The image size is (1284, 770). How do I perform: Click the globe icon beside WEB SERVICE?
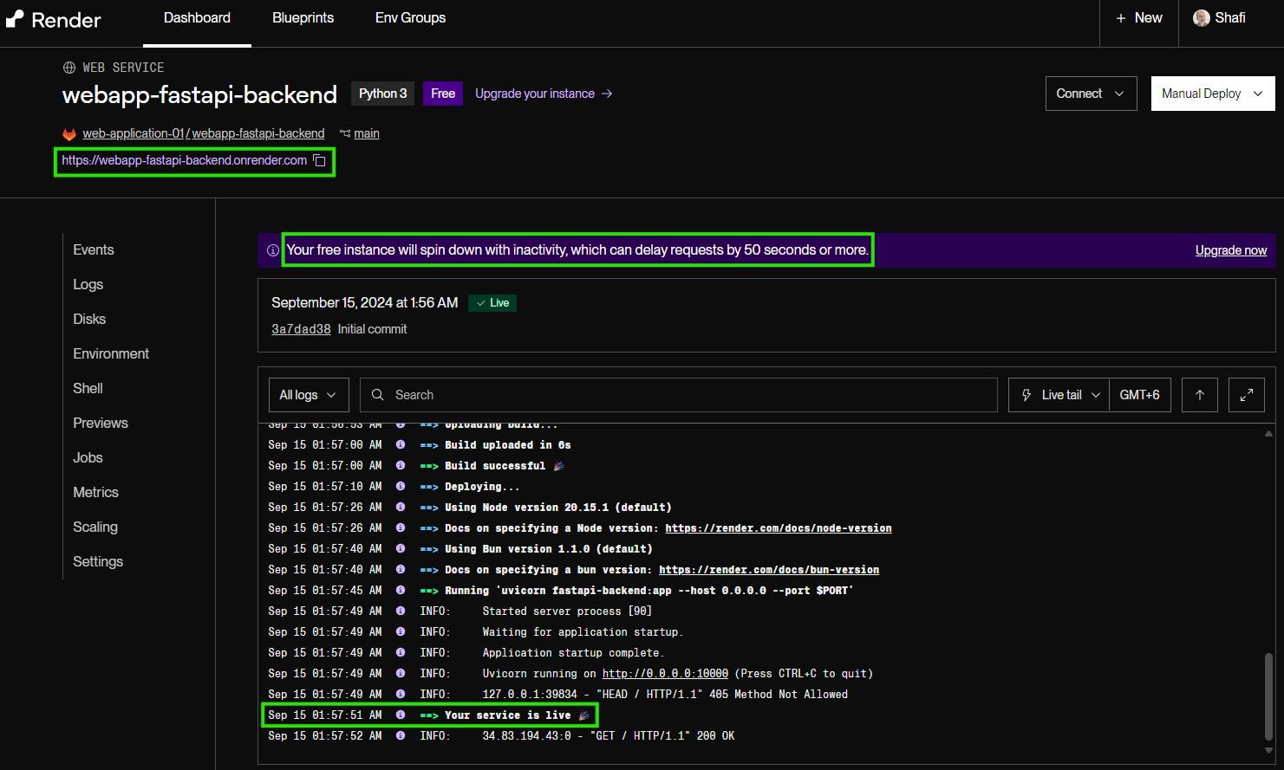pos(69,68)
